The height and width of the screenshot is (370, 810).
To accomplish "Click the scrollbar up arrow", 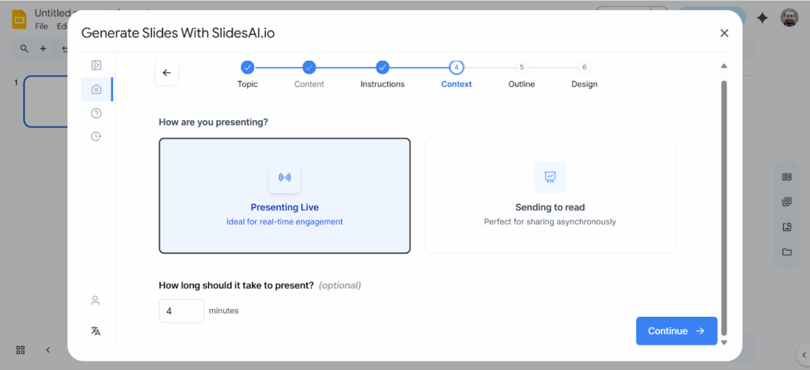I will pyautogui.click(x=724, y=66).
